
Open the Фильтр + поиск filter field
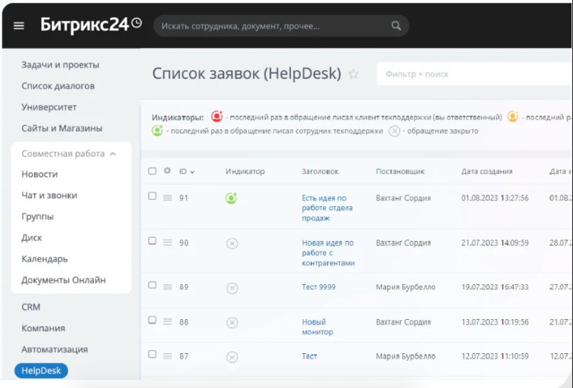(474, 74)
